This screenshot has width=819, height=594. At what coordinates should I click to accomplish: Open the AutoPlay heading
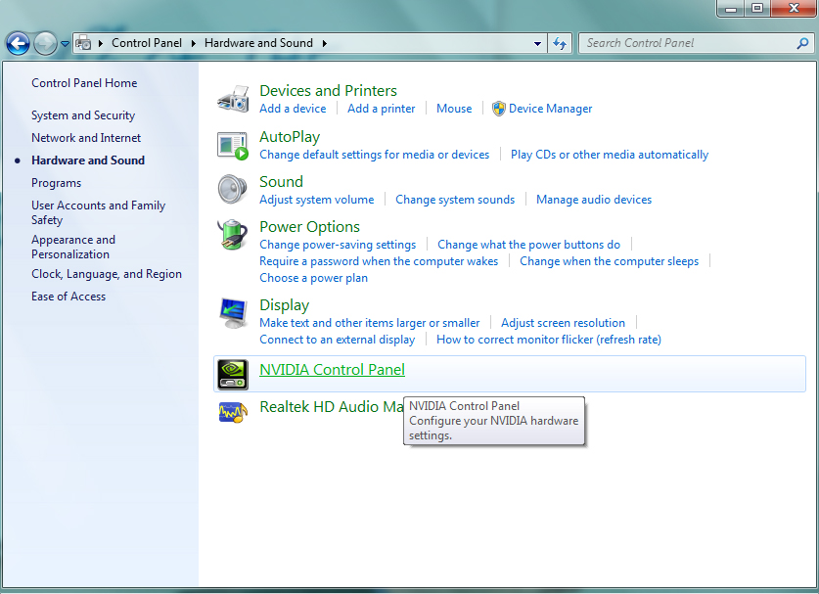tap(290, 137)
